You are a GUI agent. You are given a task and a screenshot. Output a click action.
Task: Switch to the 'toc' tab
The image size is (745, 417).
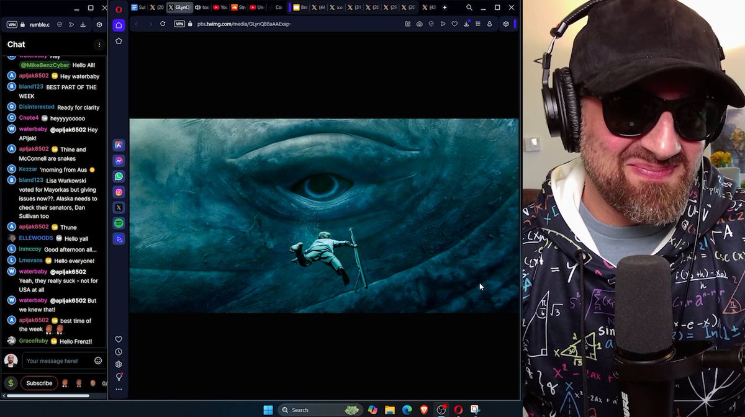(x=202, y=7)
